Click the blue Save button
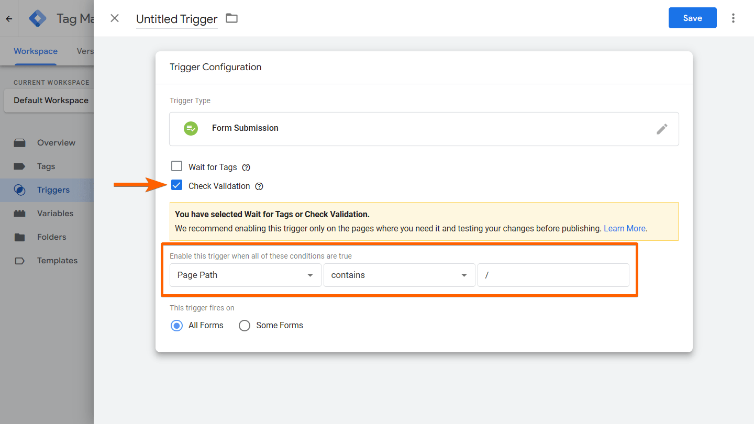754x424 pixels. coord(692,18)
